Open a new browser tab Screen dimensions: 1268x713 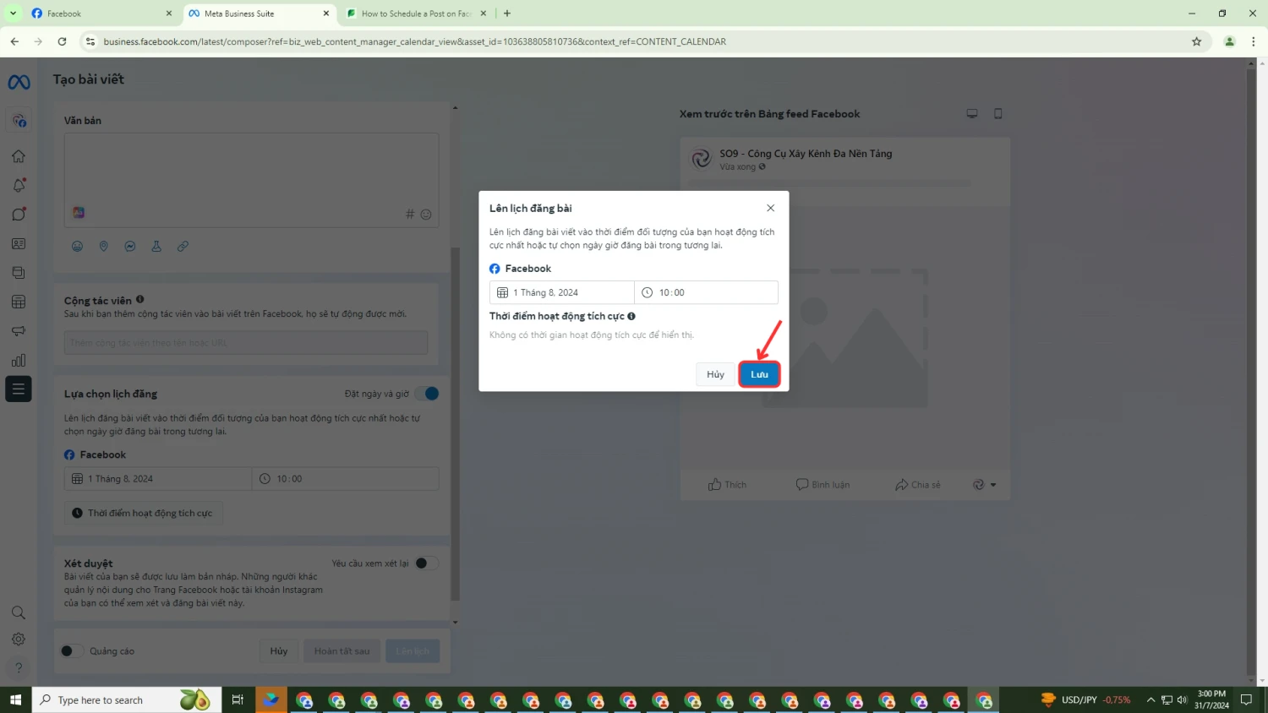[507, 14]
